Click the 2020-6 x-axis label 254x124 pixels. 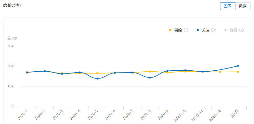112,115
